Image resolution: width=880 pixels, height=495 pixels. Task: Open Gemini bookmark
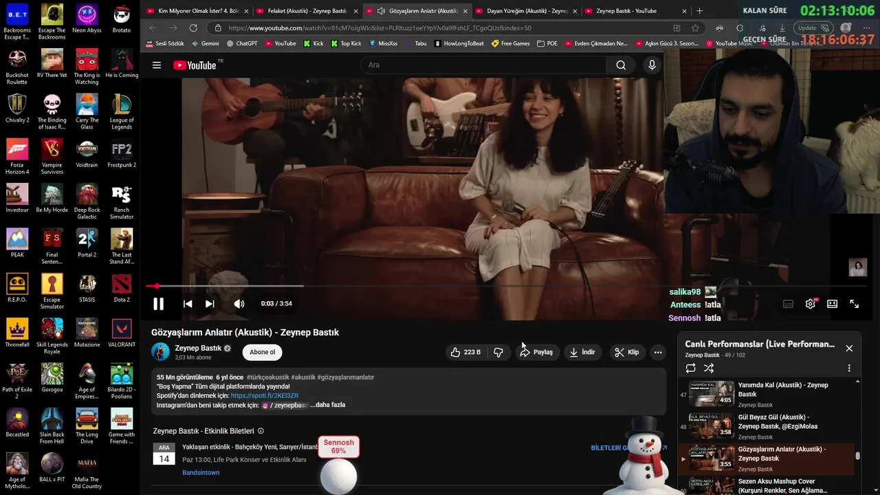[x=205, y=43]
